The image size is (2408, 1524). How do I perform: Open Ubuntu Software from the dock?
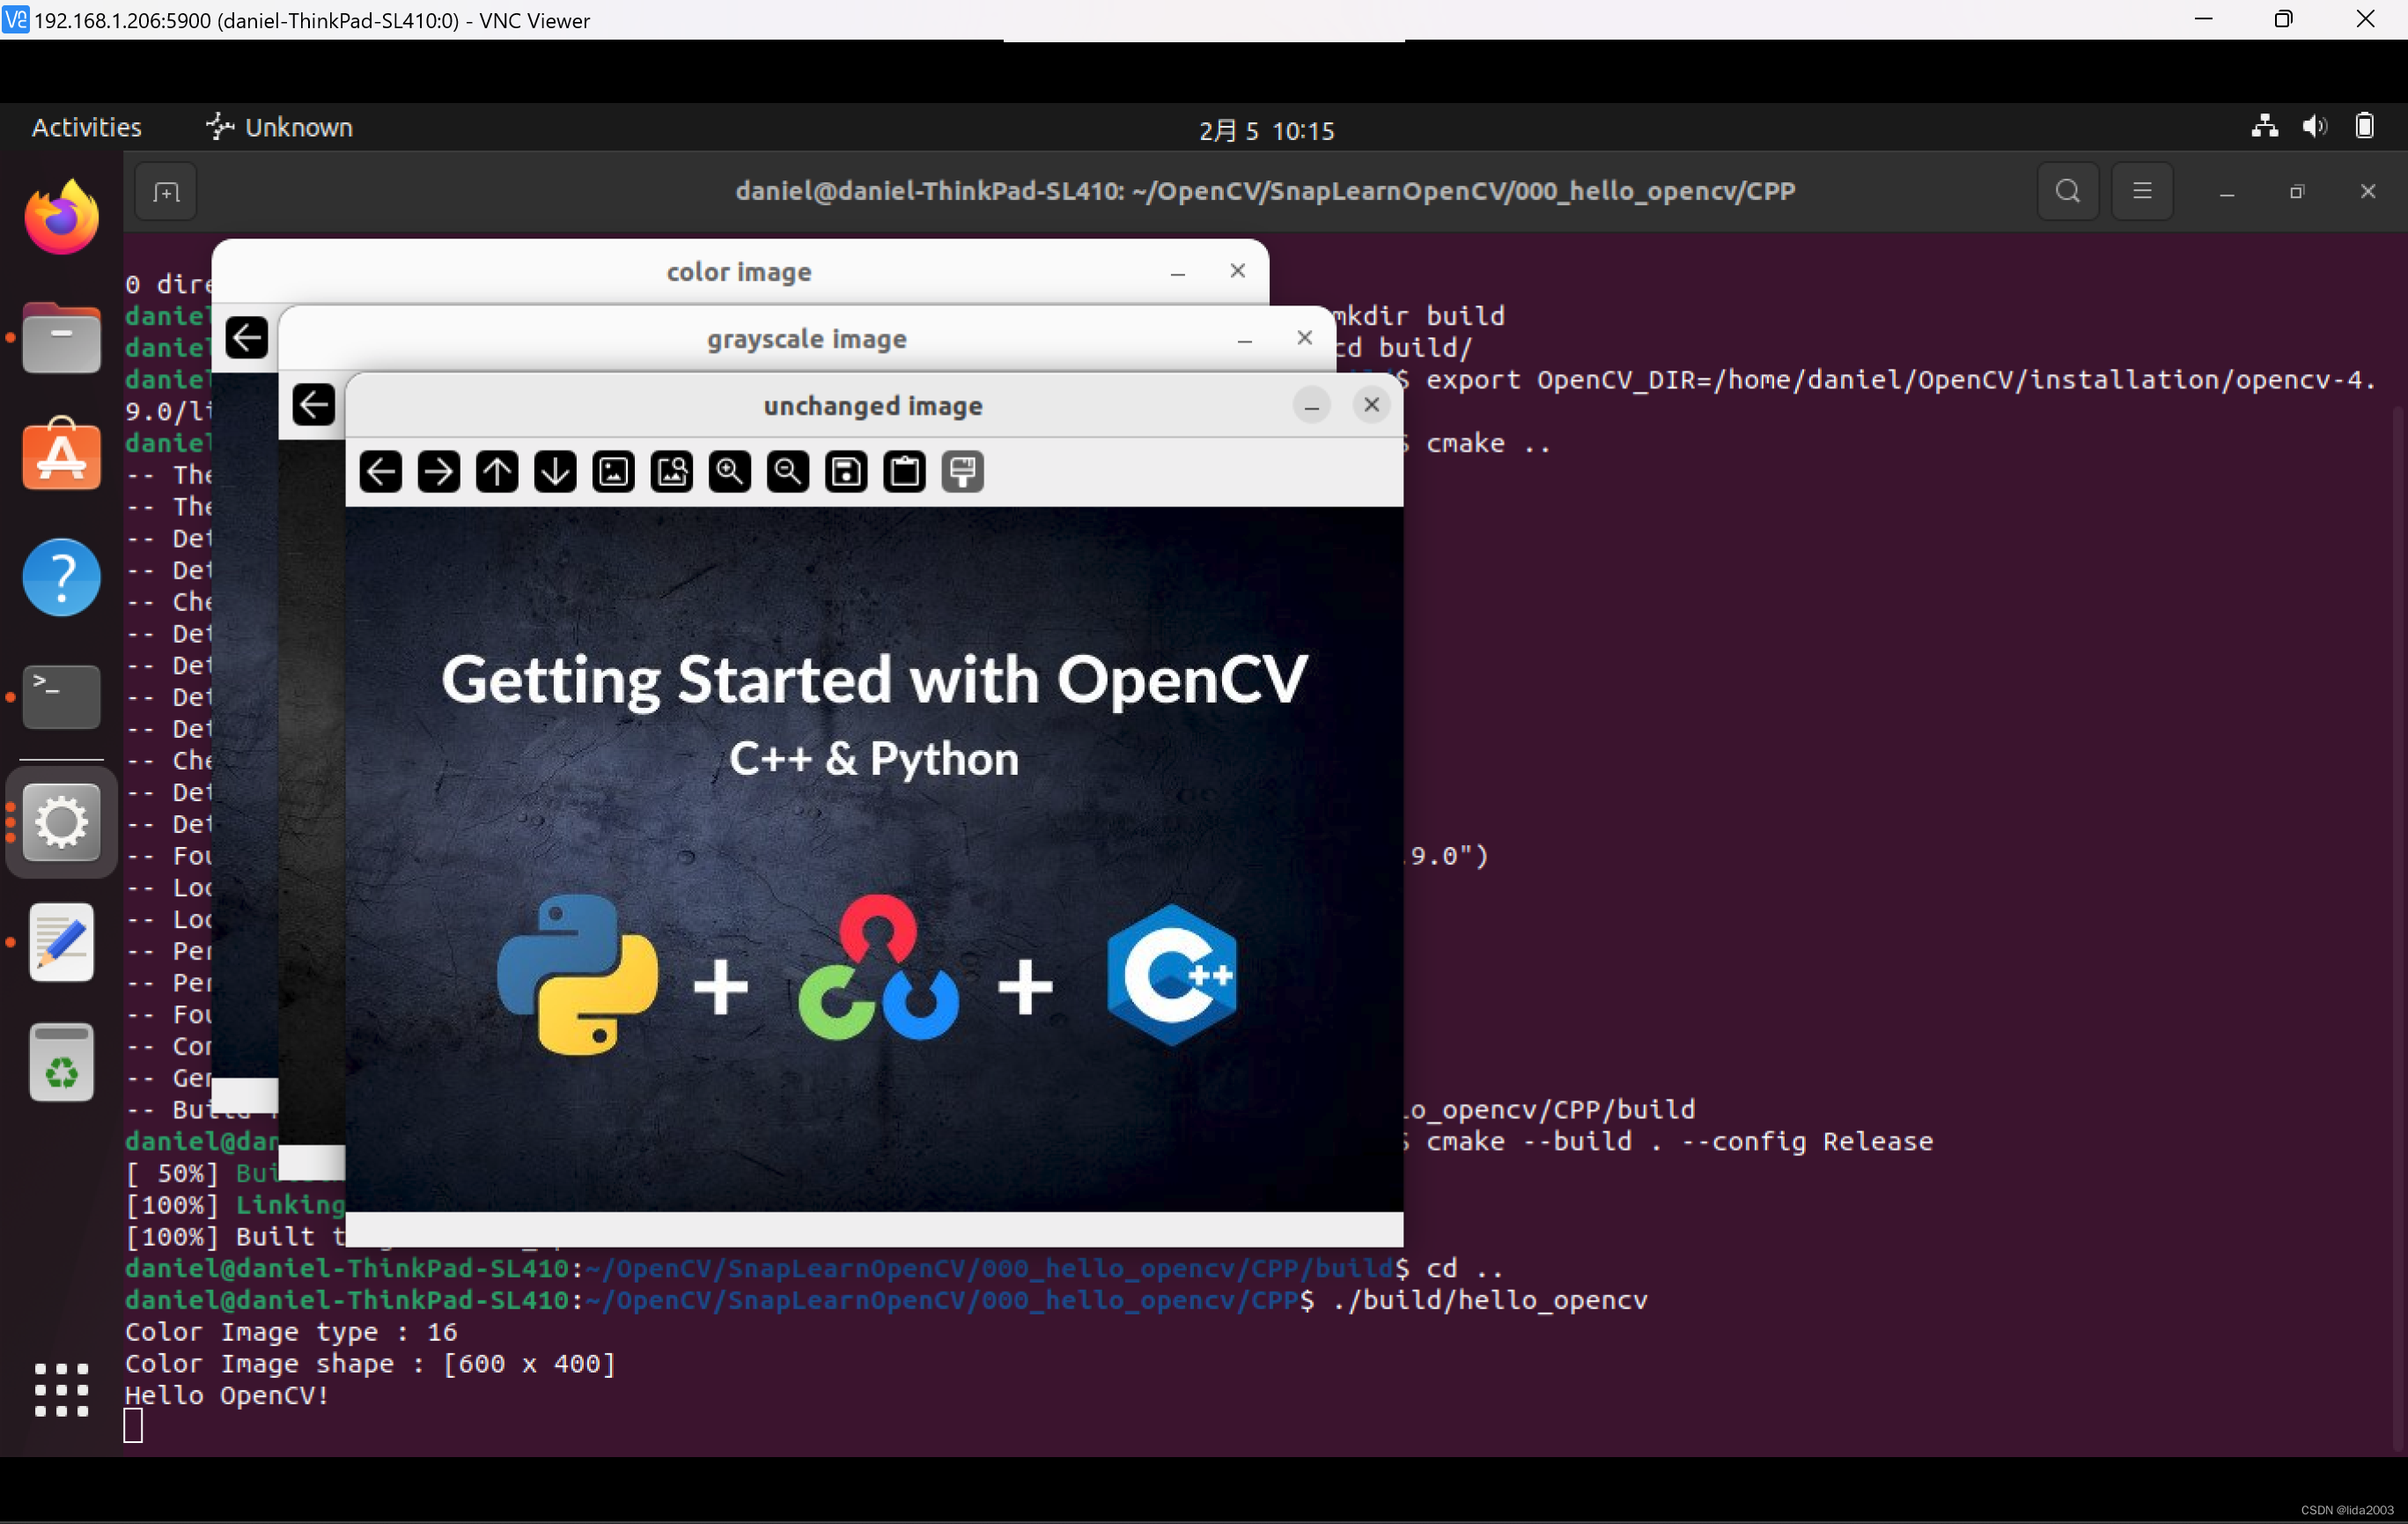click(x=62, y=455)
